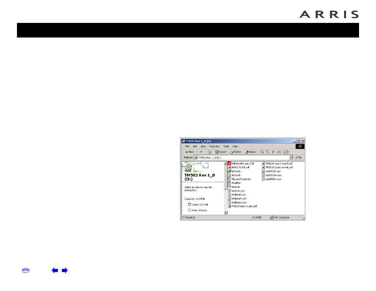
Task: Select the ARRIS EULA.pdf file
Action: [x=239, y=167]
